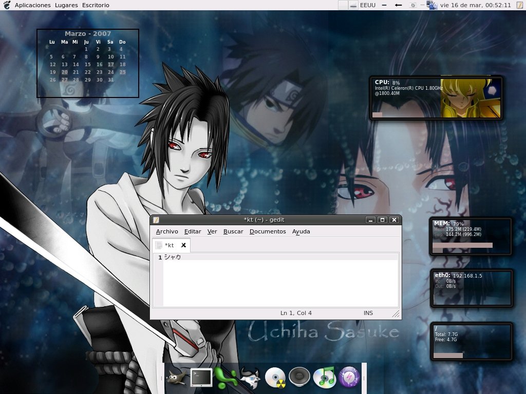The image size is (526, 394).
Task: Click the gedit window title bar icon
Action: point(156,220)
